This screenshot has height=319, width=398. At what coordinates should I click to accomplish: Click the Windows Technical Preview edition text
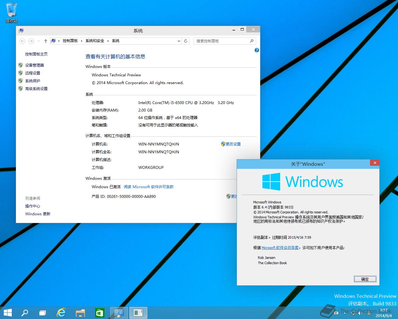point(116,75)
